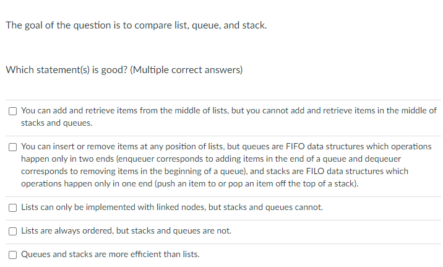Select the checkbox about linked nodes implementation
This screenshot has height=267, width=443.
[12, 208]
